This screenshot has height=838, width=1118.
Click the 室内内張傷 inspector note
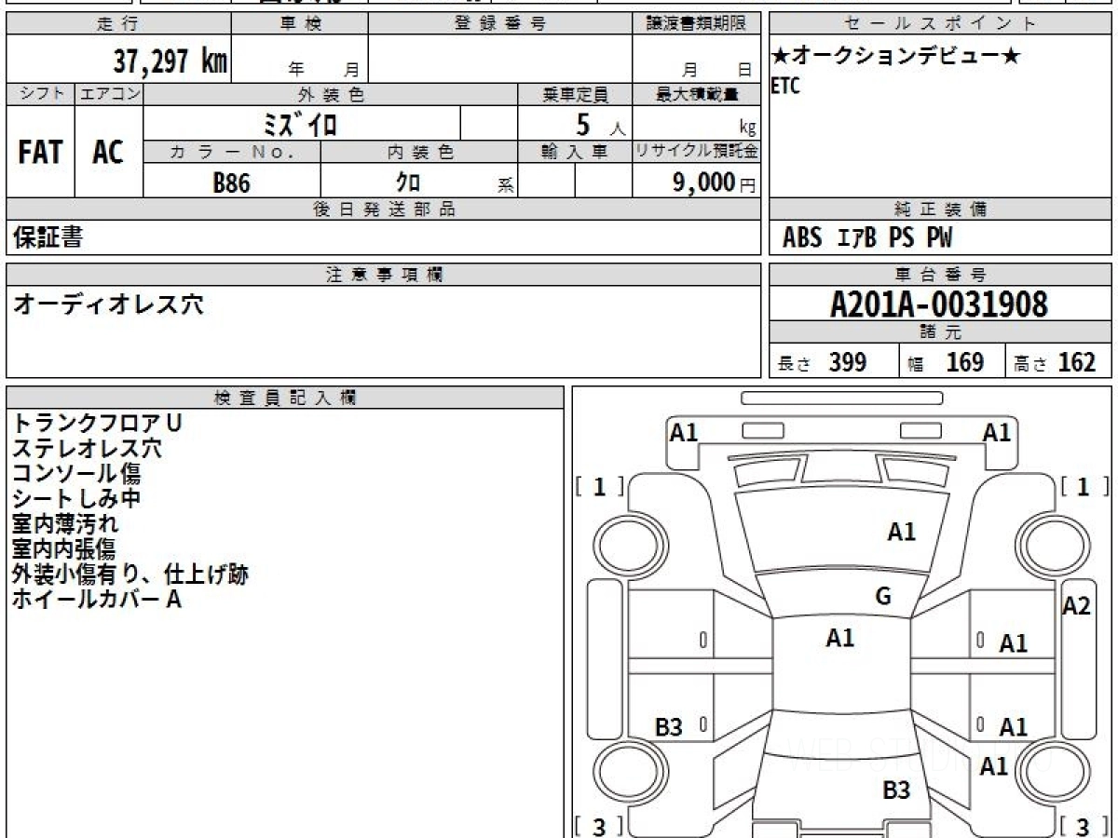[x=63, y=548]
